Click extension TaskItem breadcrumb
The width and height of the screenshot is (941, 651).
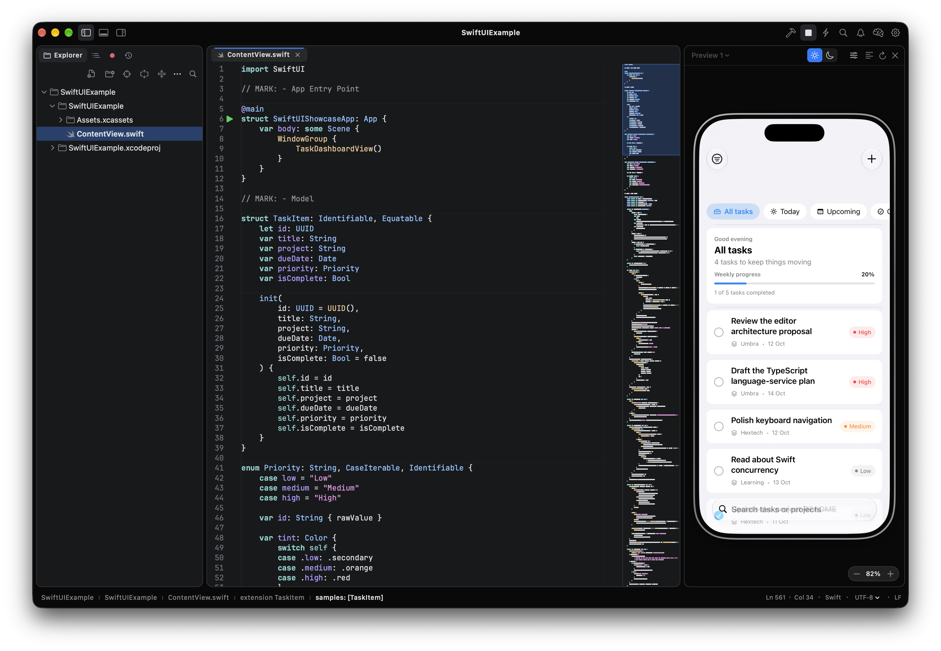point(272,598)
